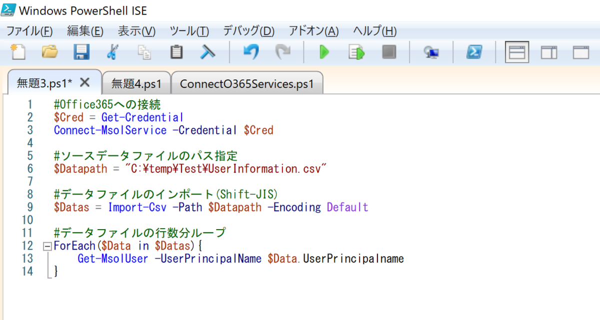Open a script with the folder icon

[49, 52]
